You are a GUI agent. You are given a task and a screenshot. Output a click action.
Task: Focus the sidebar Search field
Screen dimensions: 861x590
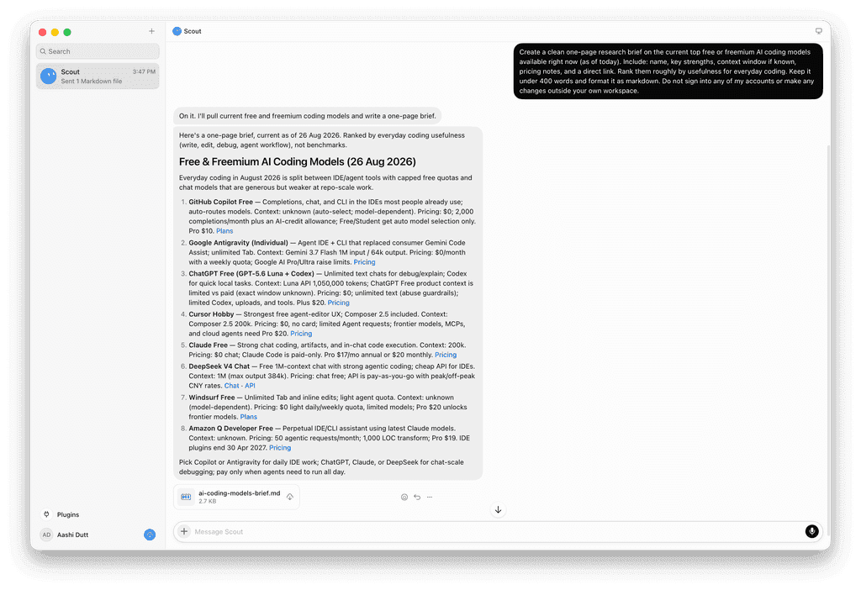click(98, 51)
